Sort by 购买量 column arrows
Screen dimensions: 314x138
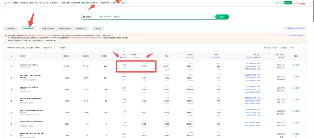tap(106, 56)
